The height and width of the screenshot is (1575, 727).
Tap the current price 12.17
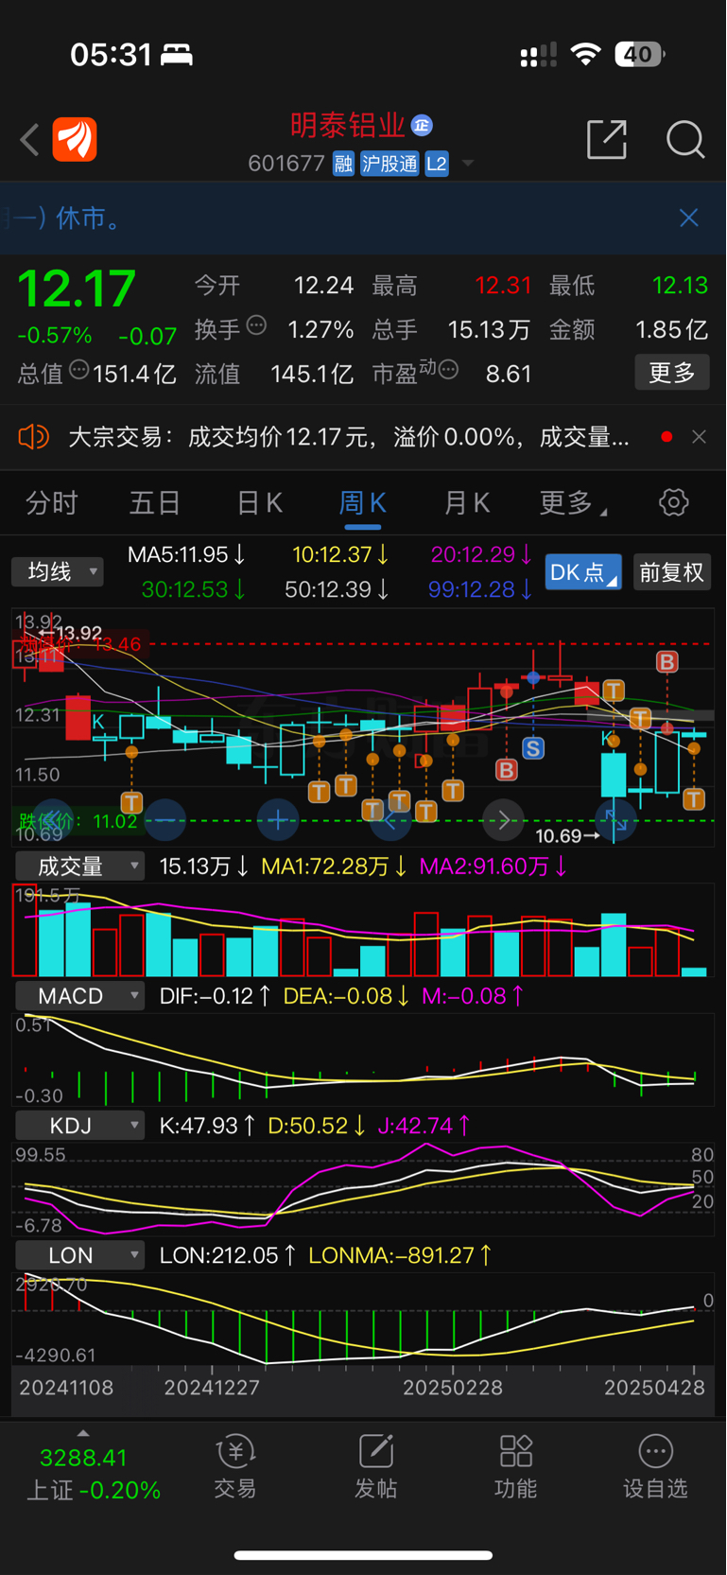point(77,289)
